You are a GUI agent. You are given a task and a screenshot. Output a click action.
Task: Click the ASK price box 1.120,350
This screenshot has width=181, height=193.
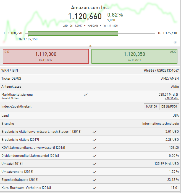tap(134, 56)
